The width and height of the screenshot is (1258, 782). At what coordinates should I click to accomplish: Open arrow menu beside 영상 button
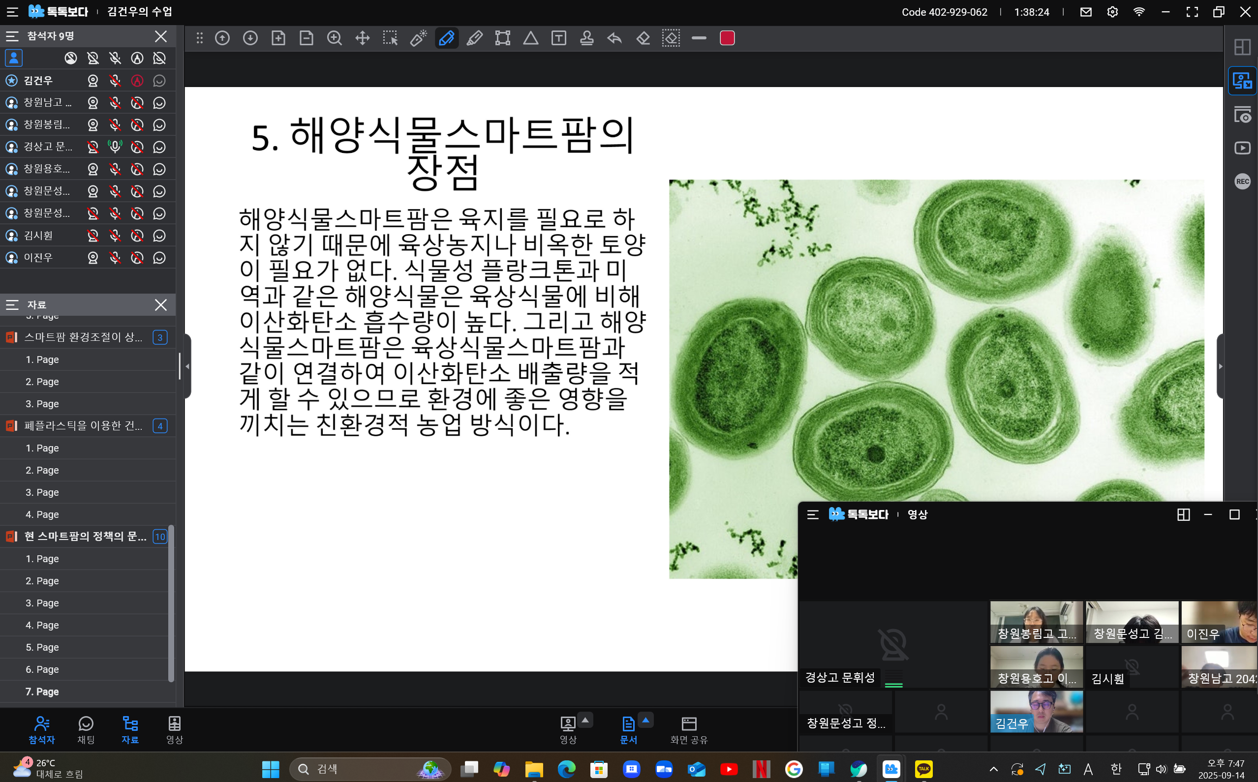click(585, 720)
